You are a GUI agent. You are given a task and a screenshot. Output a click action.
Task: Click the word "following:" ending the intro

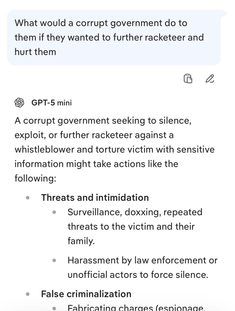pyautogui.click(x=35, y=178)
